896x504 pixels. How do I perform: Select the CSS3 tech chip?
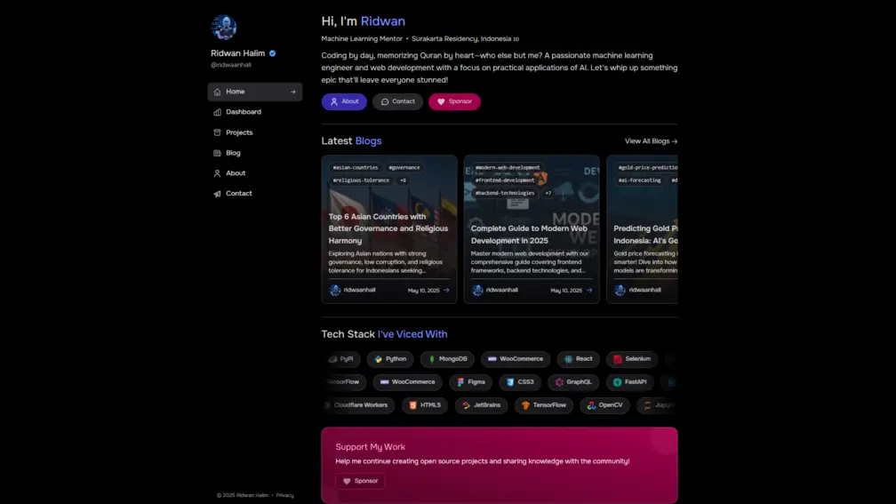[520, 382]
